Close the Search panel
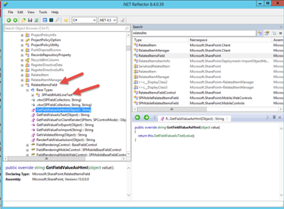Viewport: 284px width, 209px height. coord(281,27)
